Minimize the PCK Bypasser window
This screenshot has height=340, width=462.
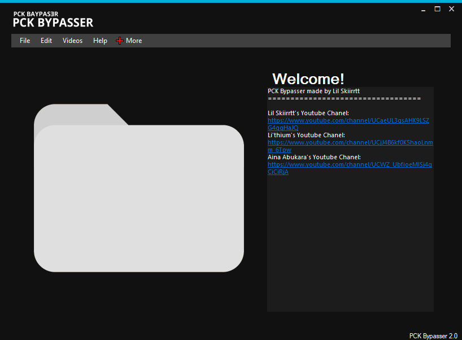point(422,9)
